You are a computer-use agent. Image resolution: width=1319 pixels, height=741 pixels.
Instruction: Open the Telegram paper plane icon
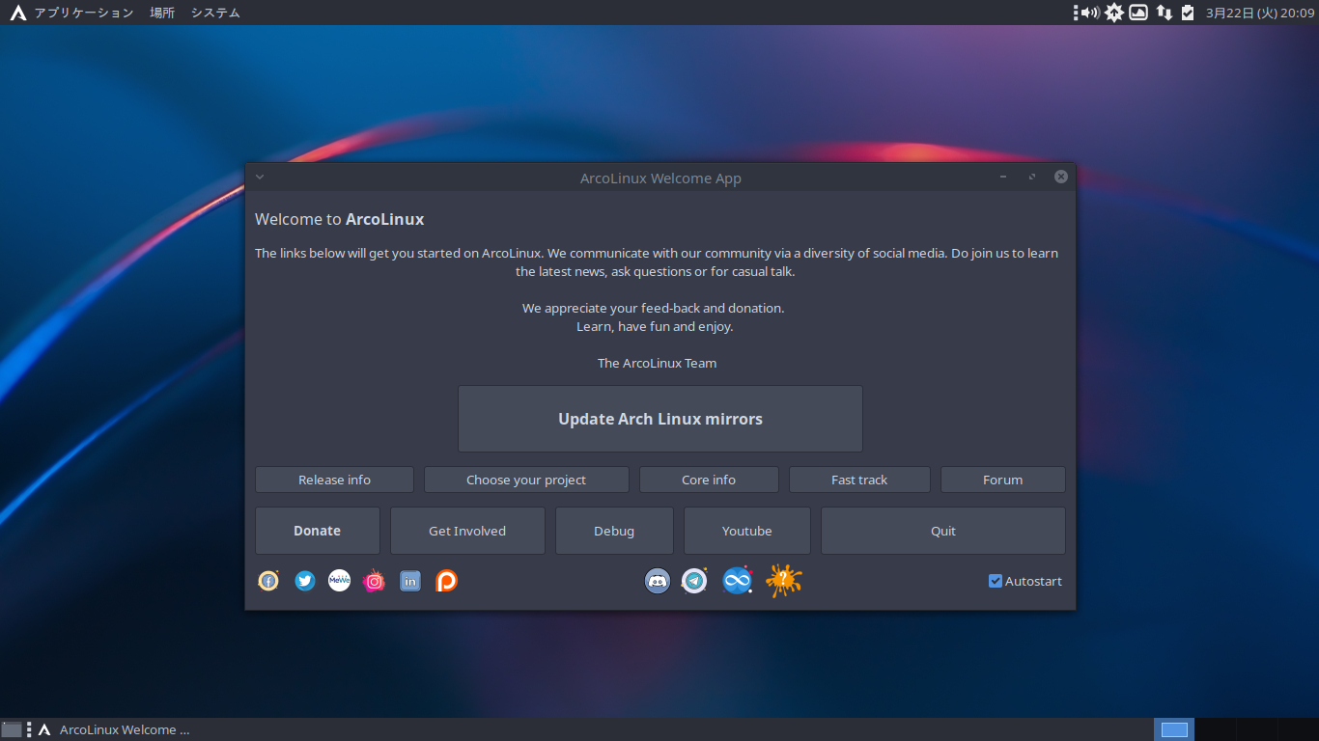[x=694, y=581]
